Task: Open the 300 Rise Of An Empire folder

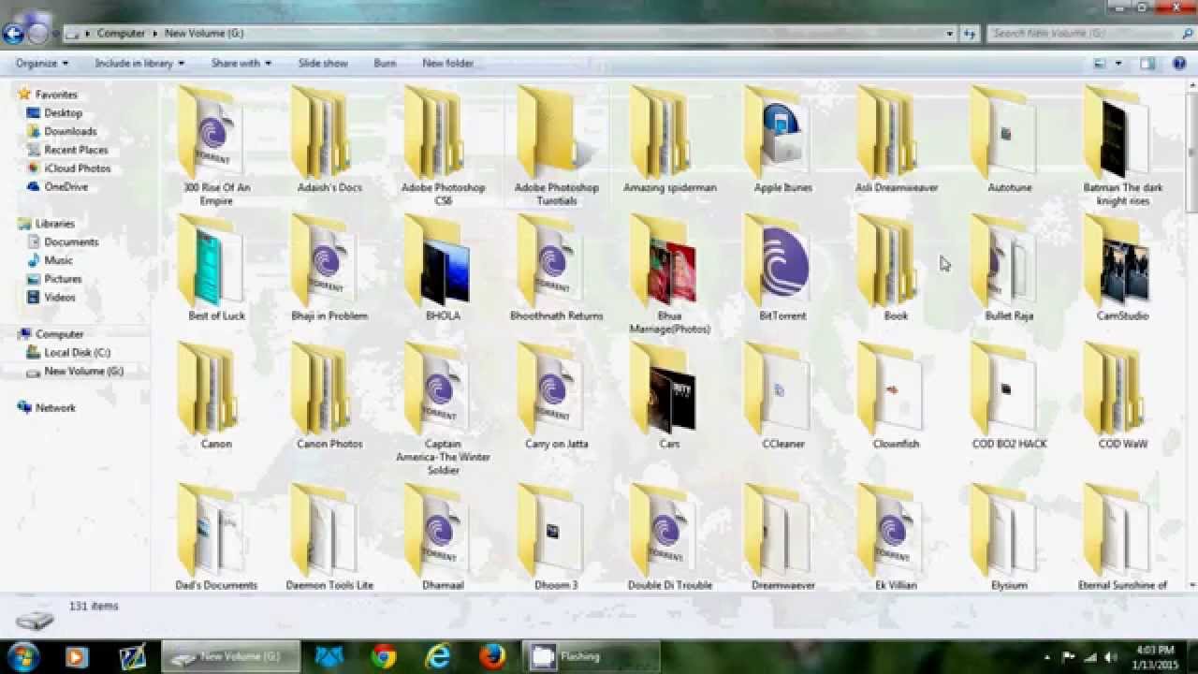Action: click(216, 145)
